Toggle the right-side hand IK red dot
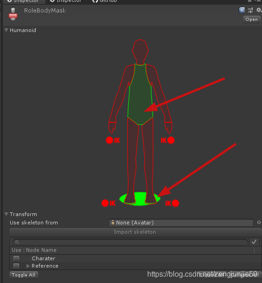This screenshot has width=262, height=283. pyautogui.click(x=171, y=140)
